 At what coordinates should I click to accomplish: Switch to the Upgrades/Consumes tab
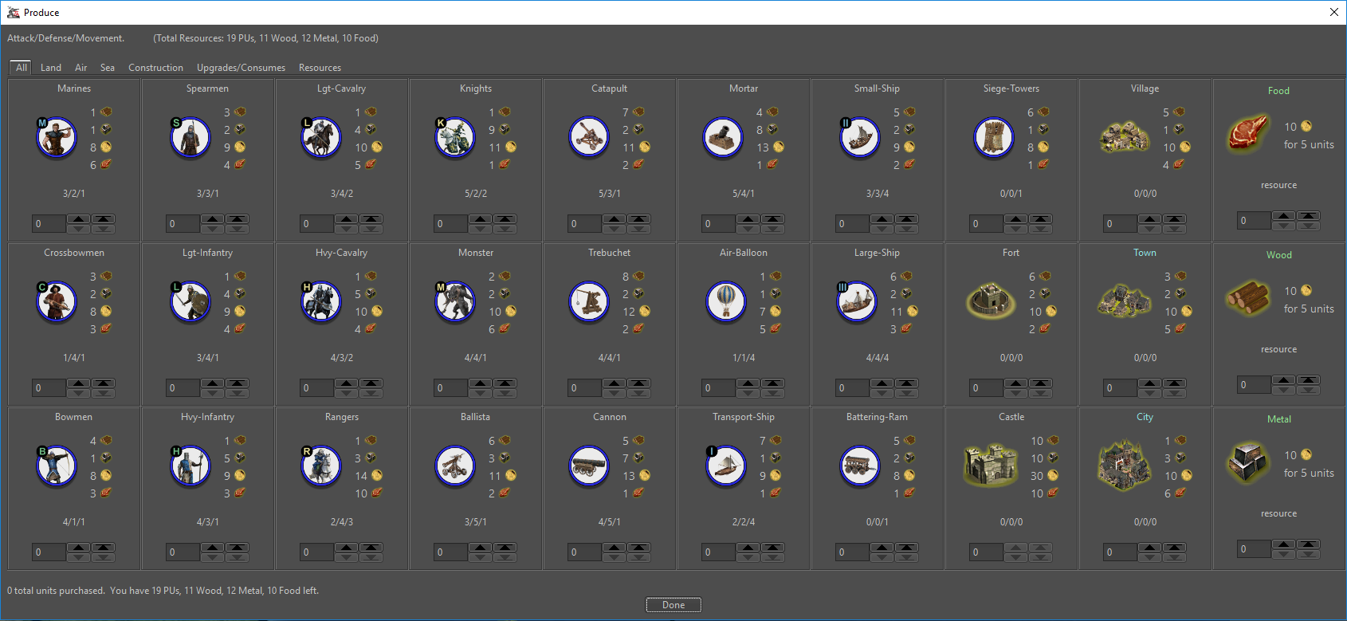[241, 68]
